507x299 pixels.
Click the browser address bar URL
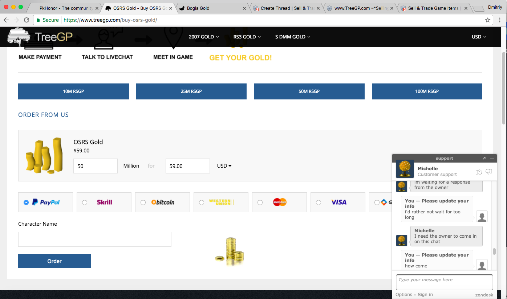point(110,20)
